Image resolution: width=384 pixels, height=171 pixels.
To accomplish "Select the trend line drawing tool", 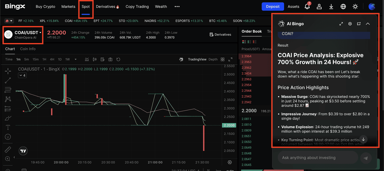I will coord(8,80).
